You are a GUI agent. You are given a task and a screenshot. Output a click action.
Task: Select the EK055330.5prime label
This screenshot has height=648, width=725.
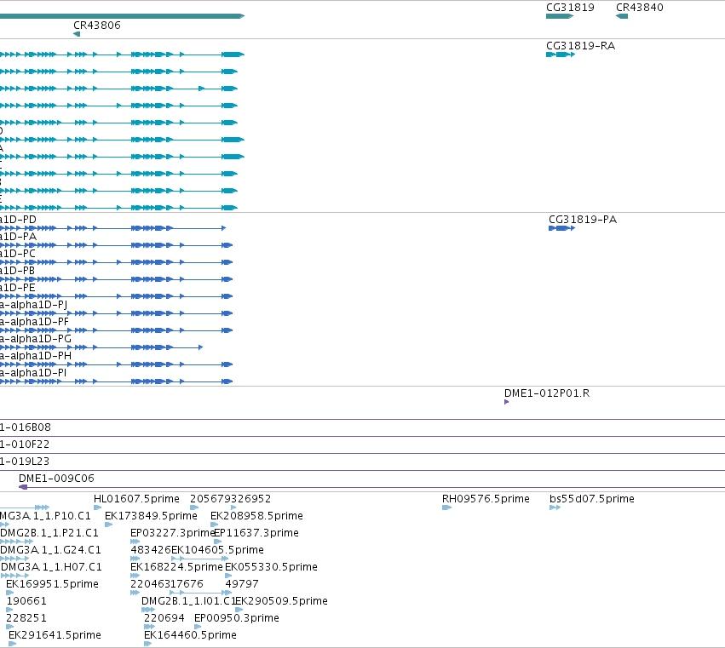pyautogui.click(x=271, y=567)
